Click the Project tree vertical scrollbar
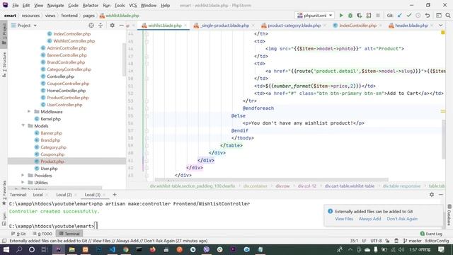Screen dimensions: 453x255 [x=125, y=59]
